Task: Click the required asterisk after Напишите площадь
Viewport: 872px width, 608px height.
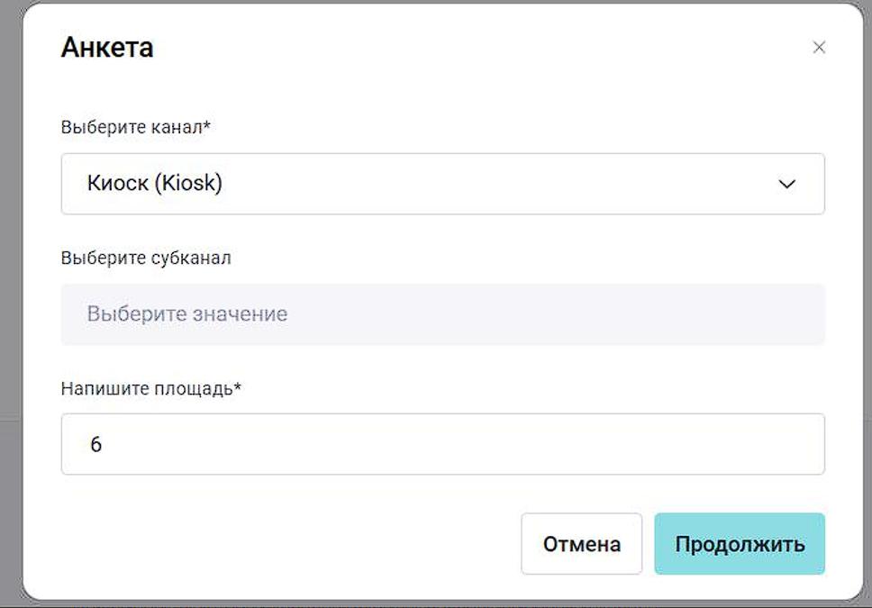Action: coord(238,386)
